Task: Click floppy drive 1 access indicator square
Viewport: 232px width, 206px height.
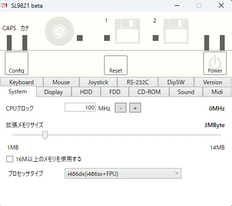Action: tap(107, 38)
